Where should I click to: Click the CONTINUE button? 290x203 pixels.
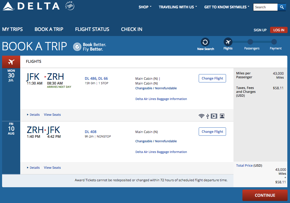[x=265, y=195]
